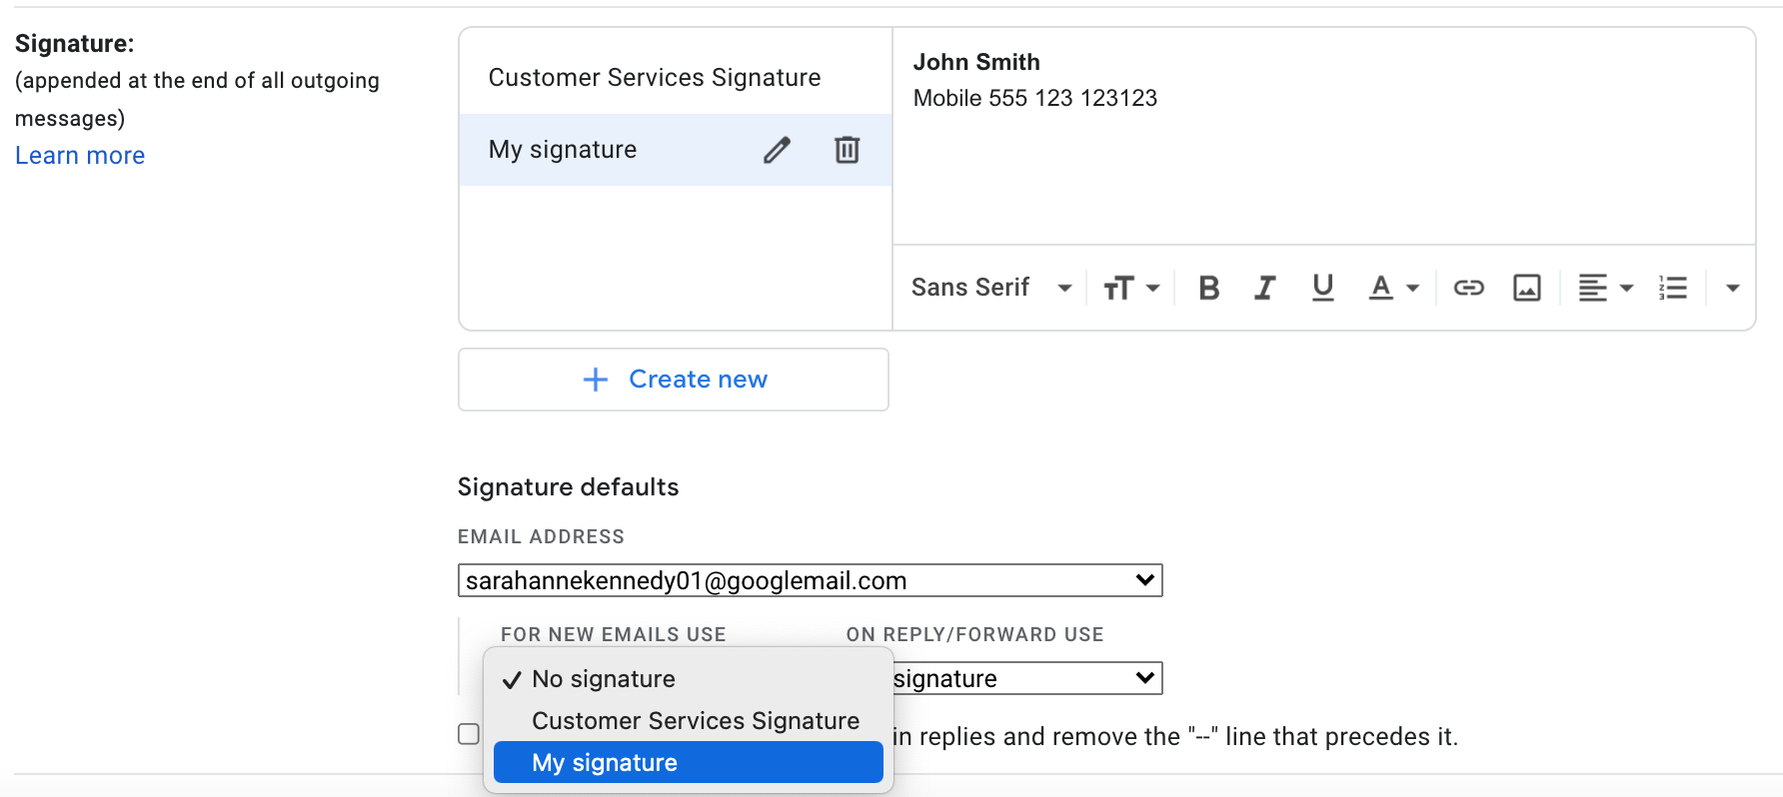Select Customer Services Signature in signature list
1783x797 pixels.
pos(675,78)
